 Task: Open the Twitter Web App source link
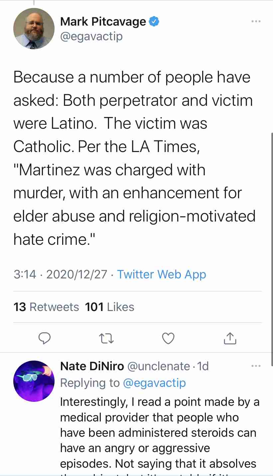tap(162, 274)
